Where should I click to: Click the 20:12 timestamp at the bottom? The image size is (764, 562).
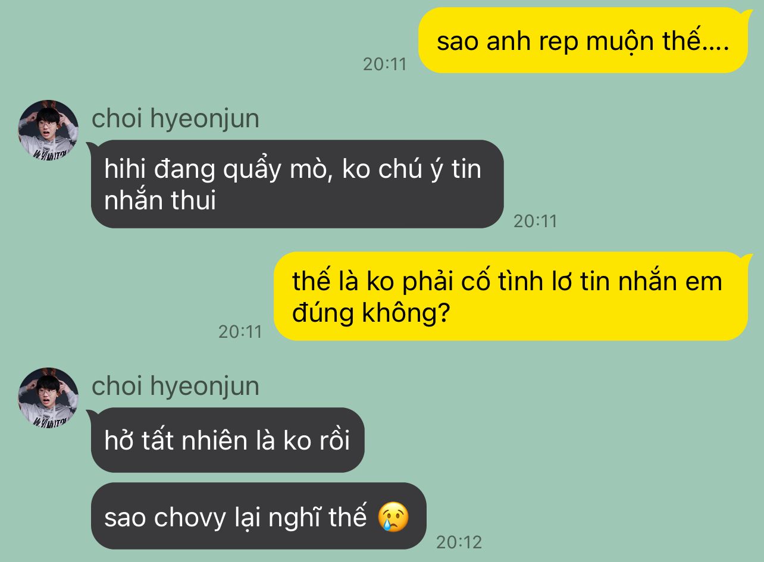459,542
